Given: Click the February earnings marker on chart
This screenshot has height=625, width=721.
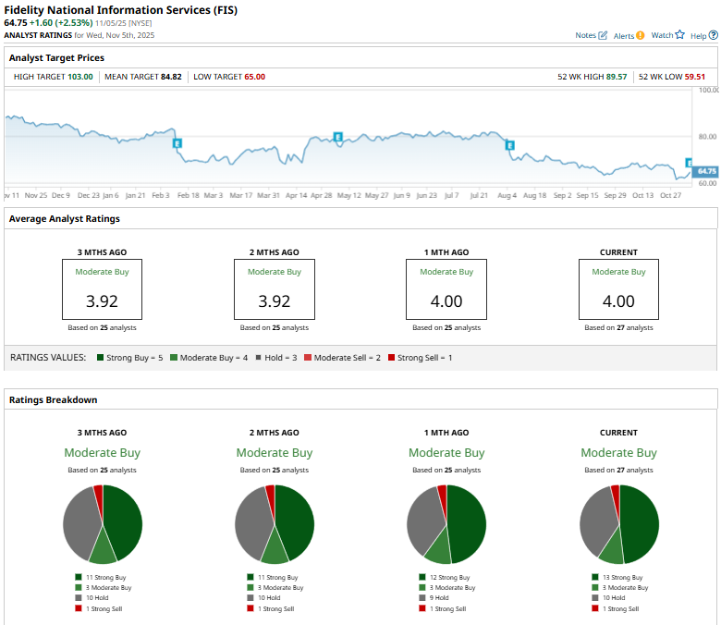Looking at the screenshot, I should coord(177,142).
